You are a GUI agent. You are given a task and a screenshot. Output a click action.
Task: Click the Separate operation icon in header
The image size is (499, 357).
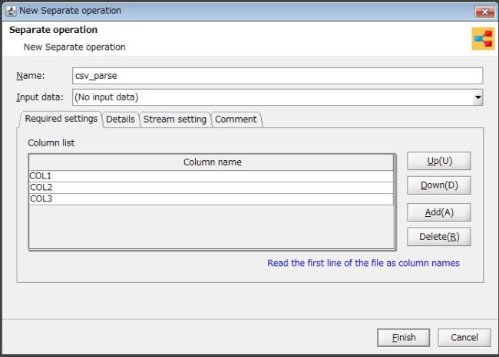482,39
